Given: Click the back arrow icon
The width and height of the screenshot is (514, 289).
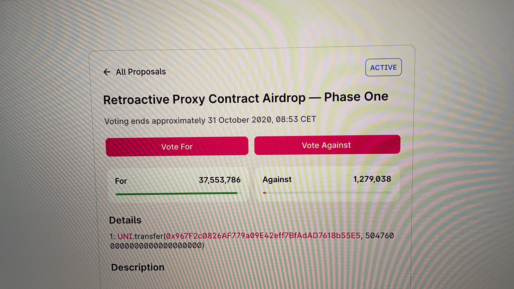Looking at the screenshot, I should pyautogui.click(x=107, y=72).
